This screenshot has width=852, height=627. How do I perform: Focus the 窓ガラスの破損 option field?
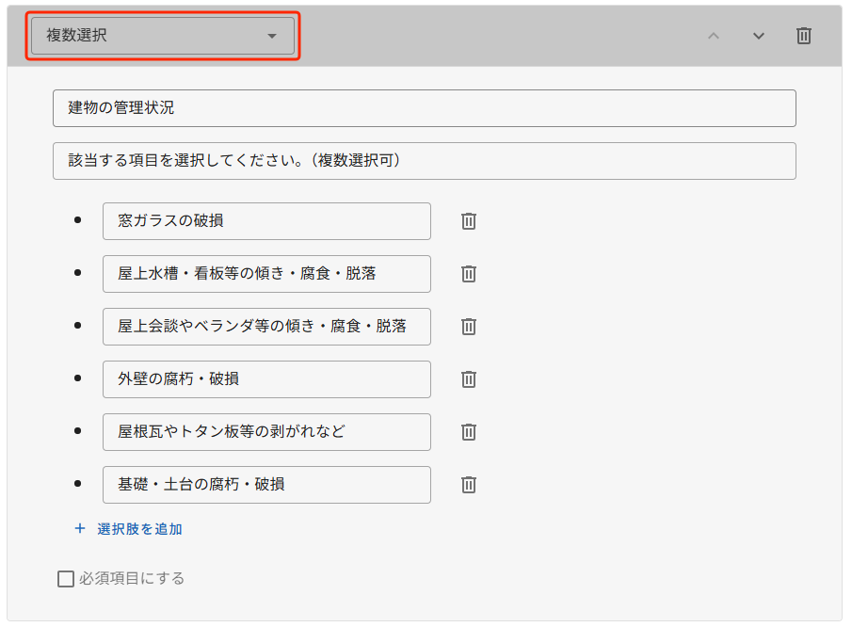tap(266, 221)
